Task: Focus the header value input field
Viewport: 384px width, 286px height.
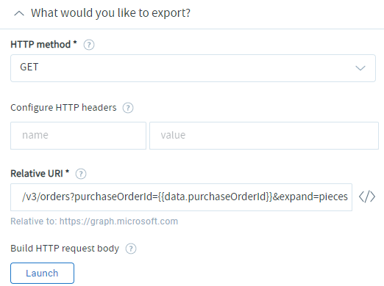Action: [x=264, y=136]
